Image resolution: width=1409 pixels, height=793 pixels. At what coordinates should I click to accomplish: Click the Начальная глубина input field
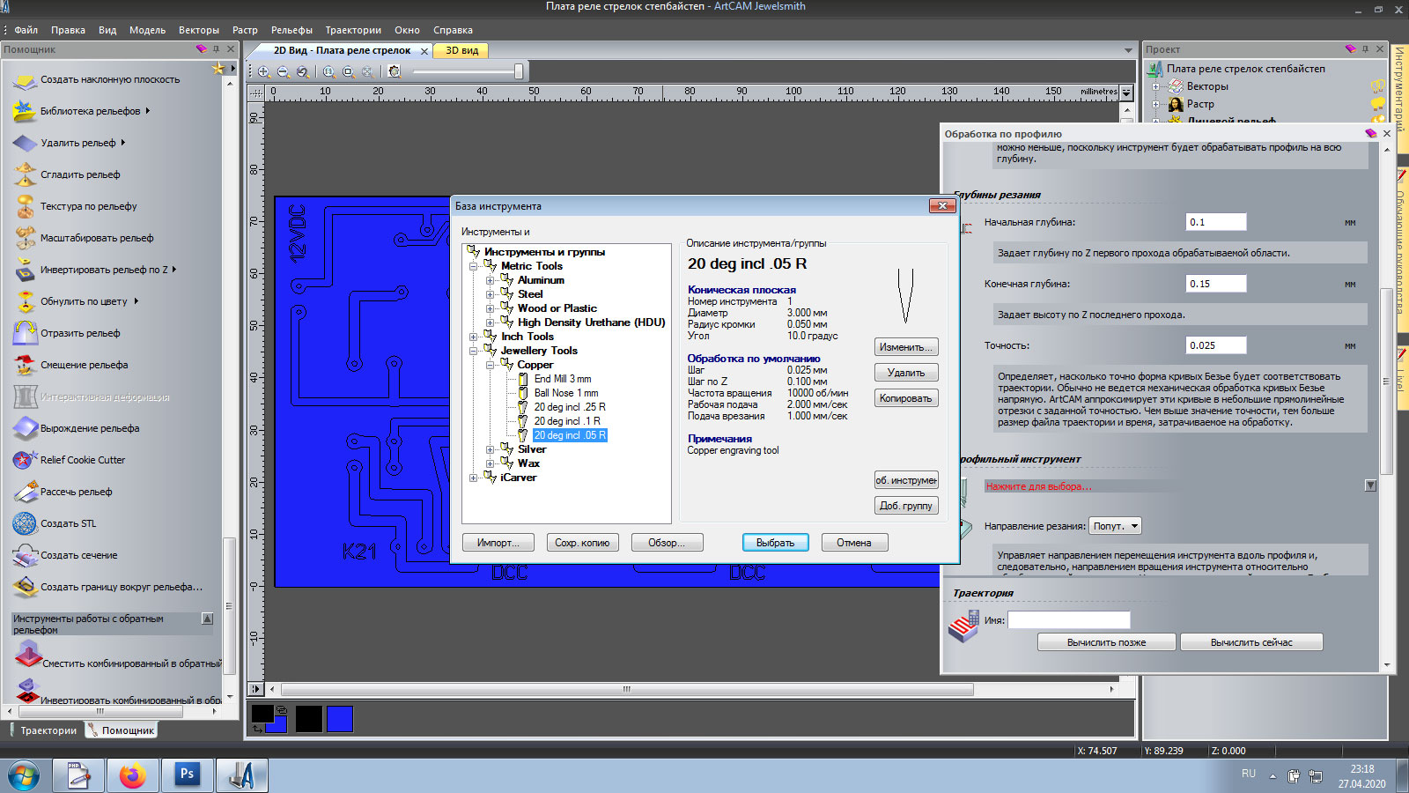(1216, 222)
